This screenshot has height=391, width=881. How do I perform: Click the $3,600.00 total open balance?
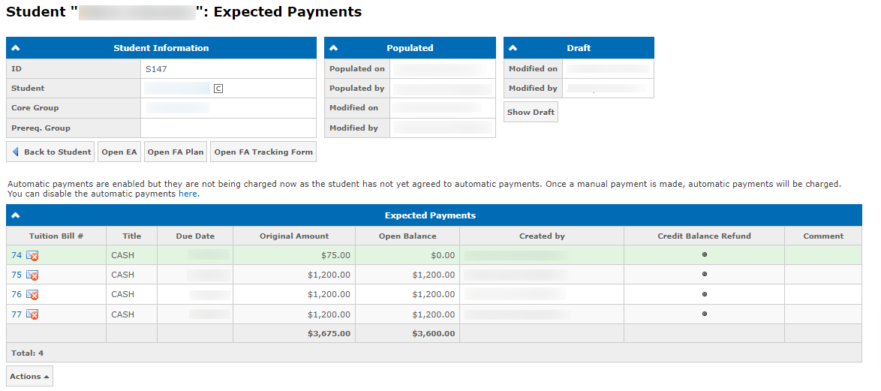pos(433,334)
